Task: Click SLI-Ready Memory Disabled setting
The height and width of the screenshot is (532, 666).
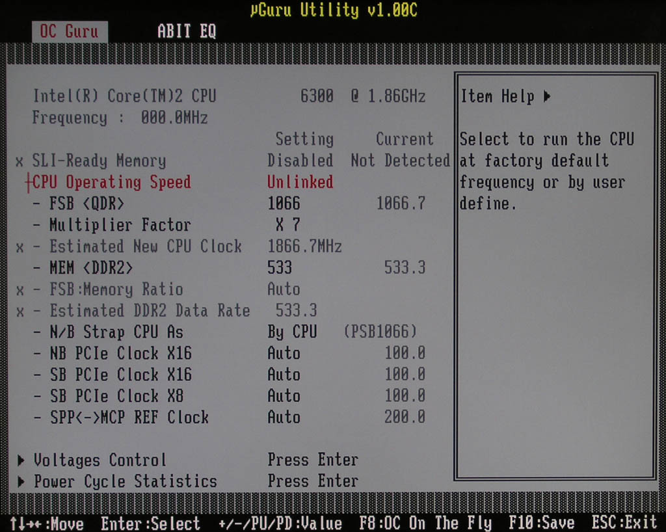Action: [x=300, y=161]
